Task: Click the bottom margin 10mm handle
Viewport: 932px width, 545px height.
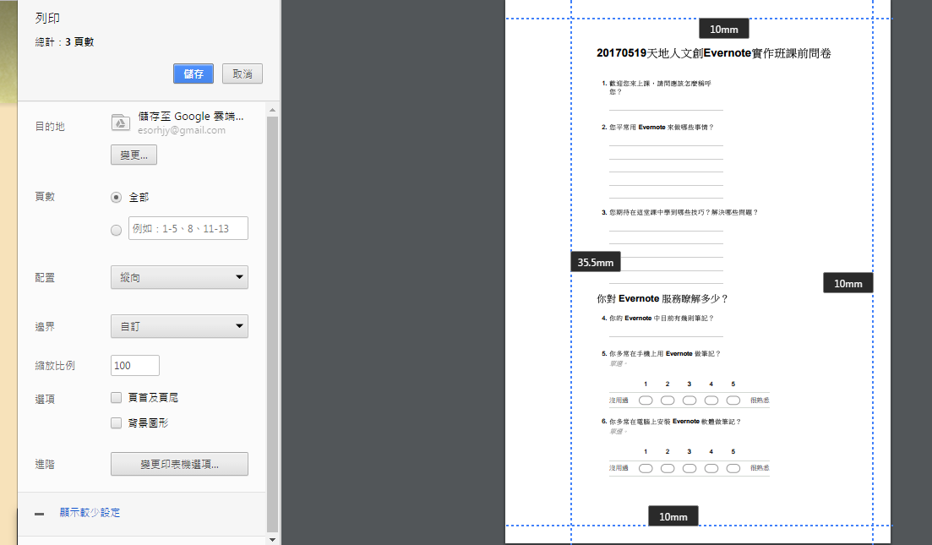Action: coord(673,516)
